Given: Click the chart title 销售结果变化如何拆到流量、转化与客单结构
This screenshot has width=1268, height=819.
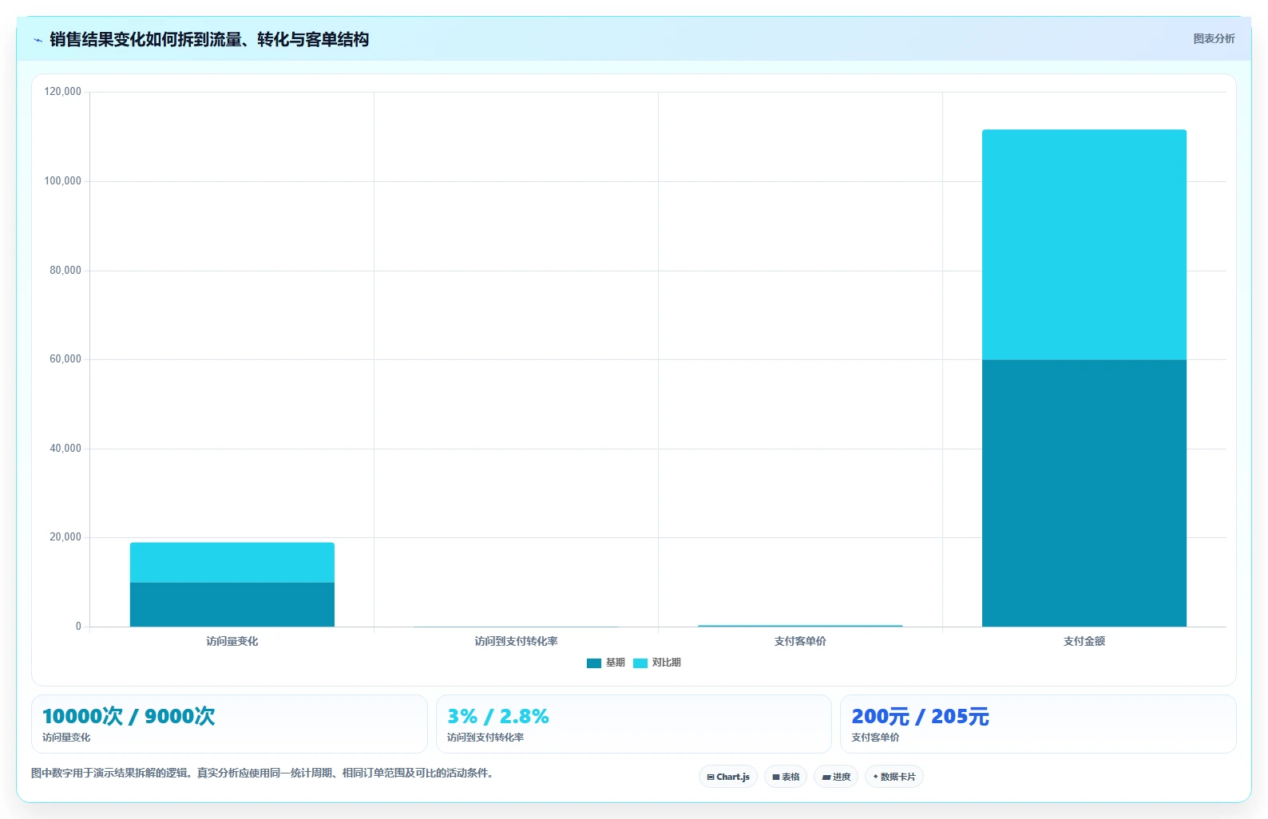Looking at the screenshot, I should coord(209,39).
